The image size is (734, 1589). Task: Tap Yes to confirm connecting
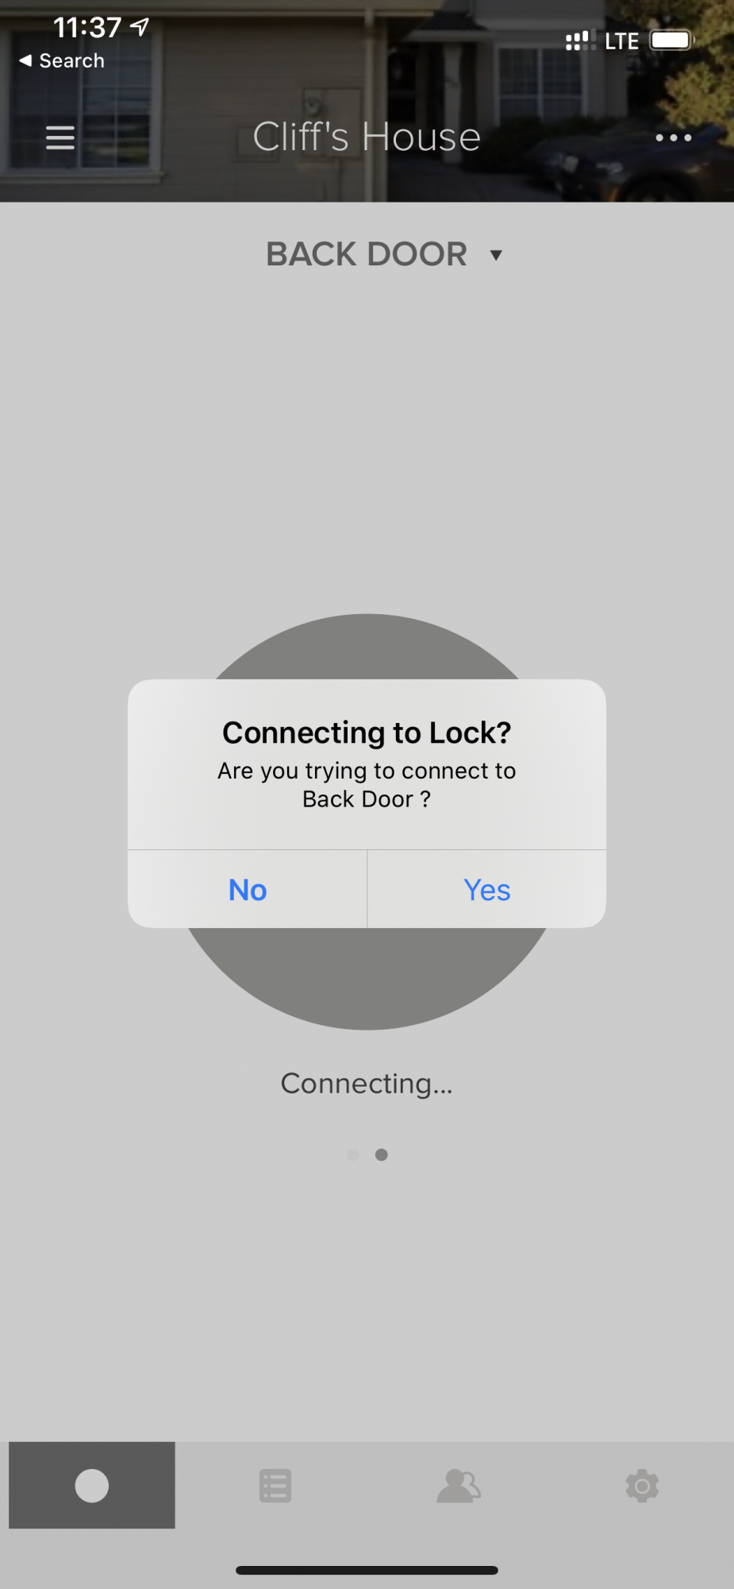pos(487,889)
